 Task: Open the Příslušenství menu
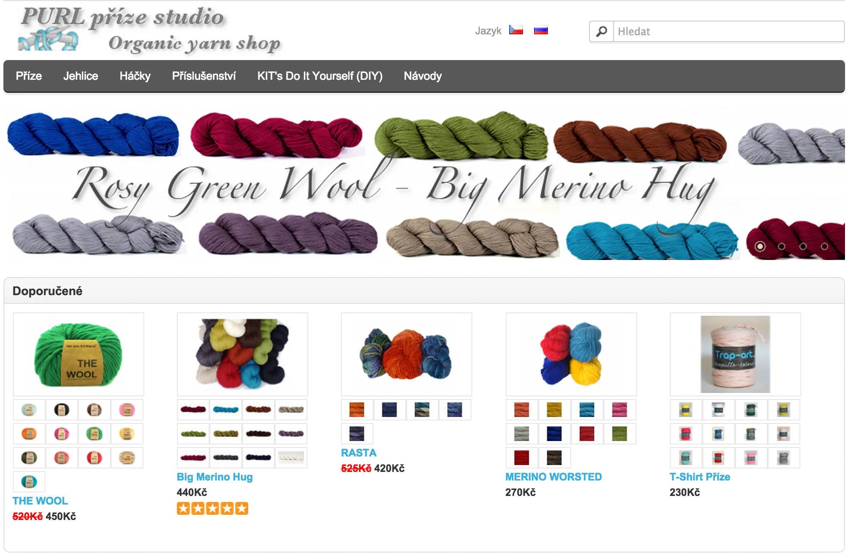[x=204, y=76]
